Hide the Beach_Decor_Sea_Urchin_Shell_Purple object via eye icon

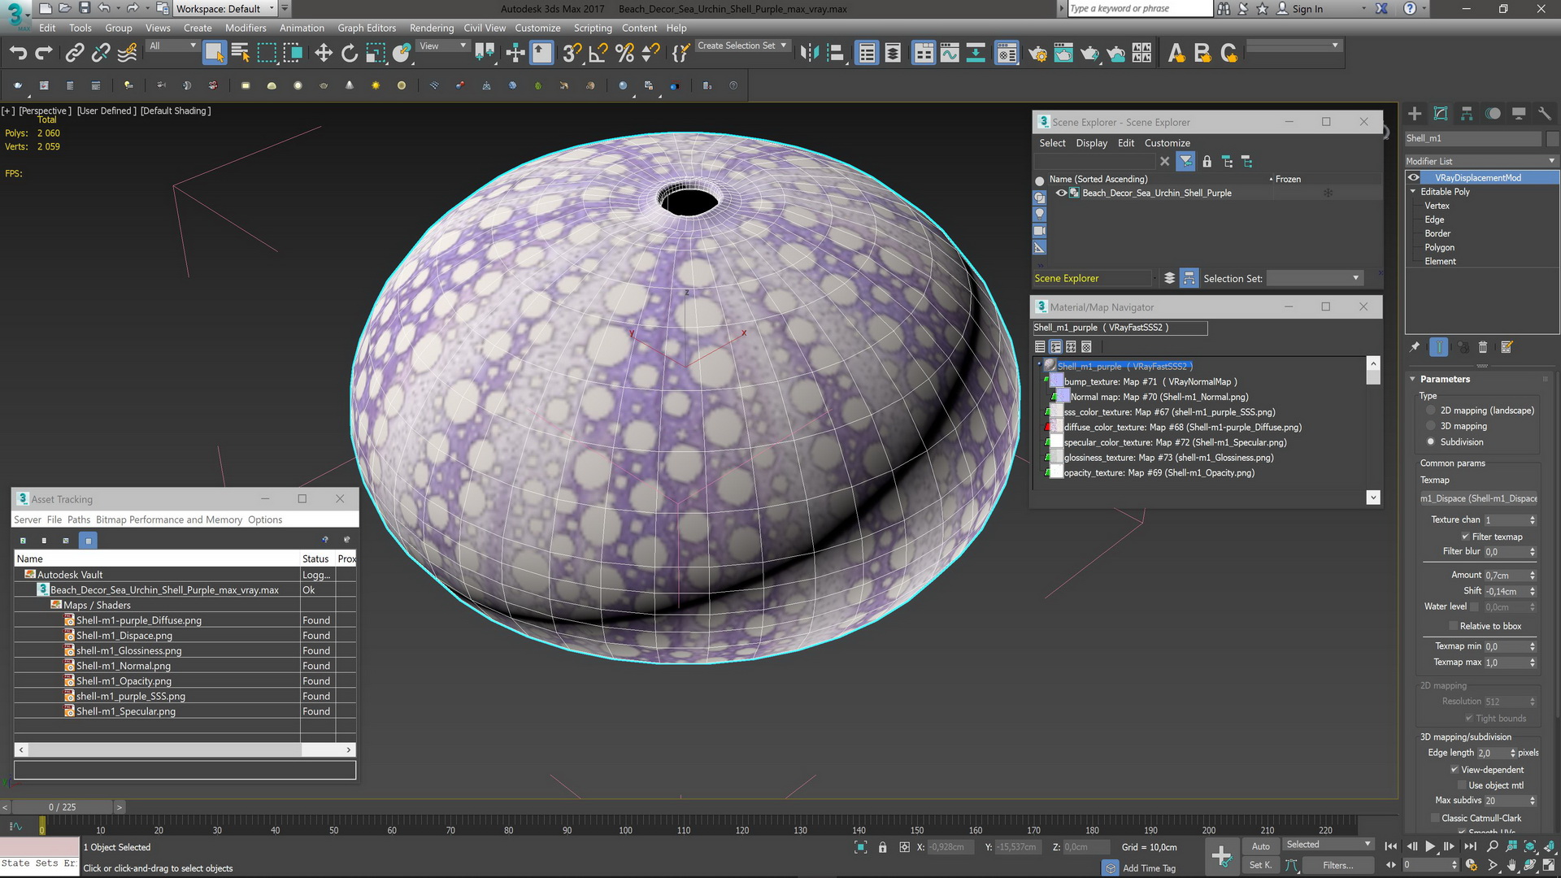pyautogui.click(x=1061, y=193)
